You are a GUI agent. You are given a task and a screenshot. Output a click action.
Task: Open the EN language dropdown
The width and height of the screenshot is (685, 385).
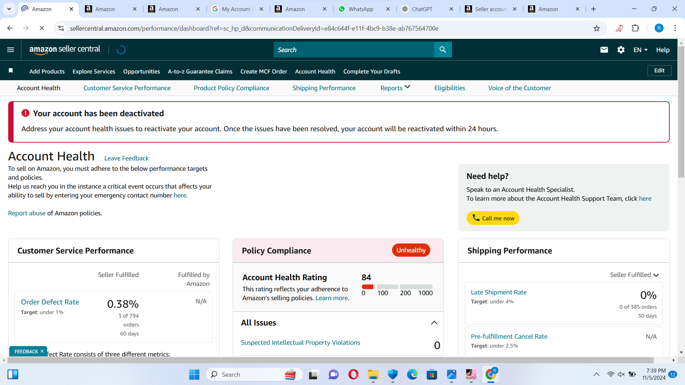[x=640, y=50]
